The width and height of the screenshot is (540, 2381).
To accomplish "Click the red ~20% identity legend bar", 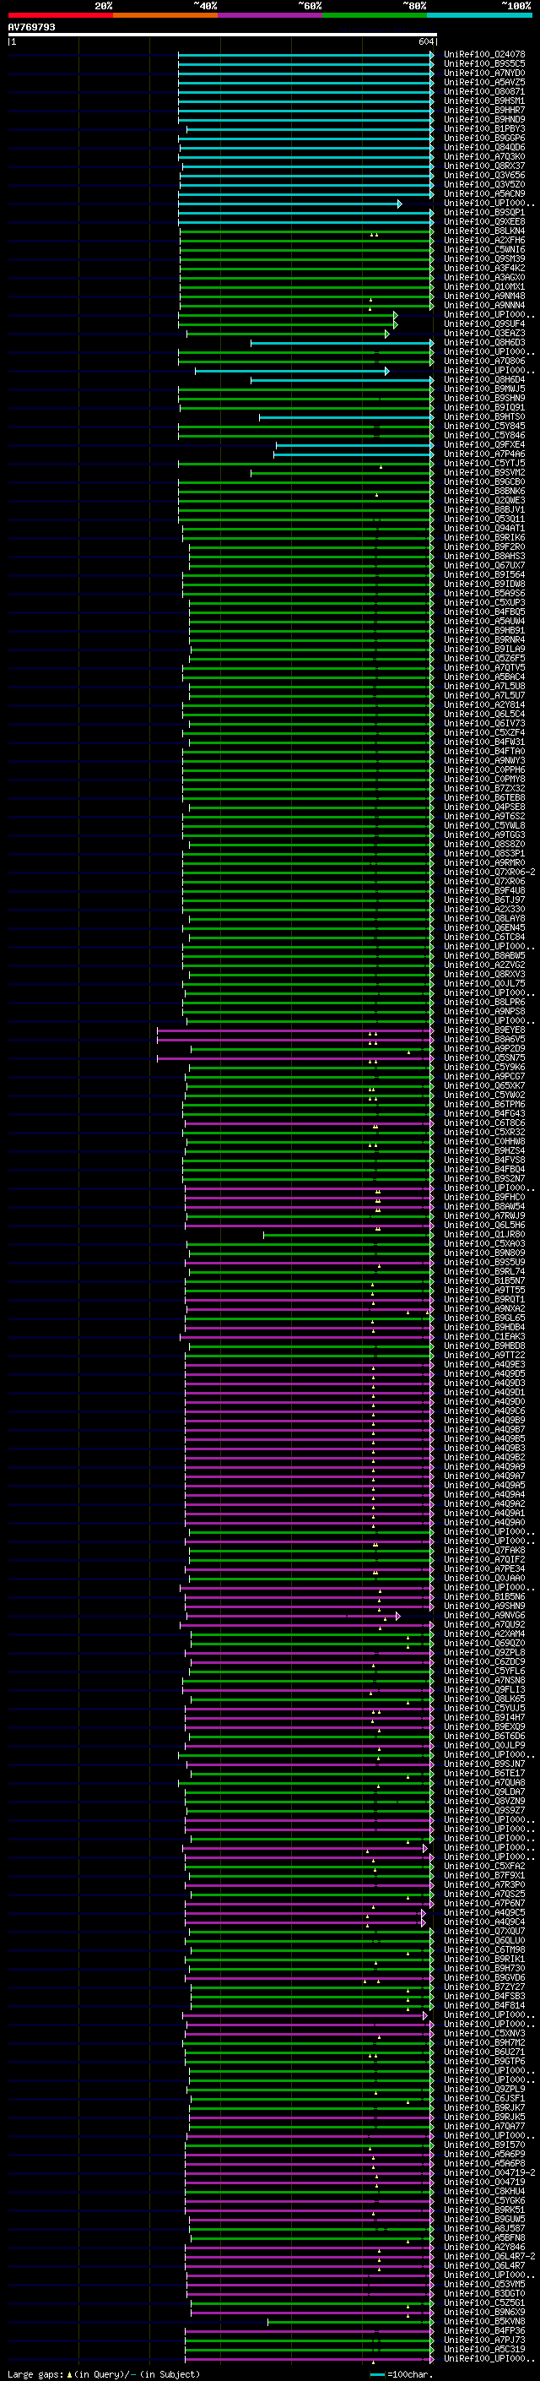I will click(x=60, y=15).
